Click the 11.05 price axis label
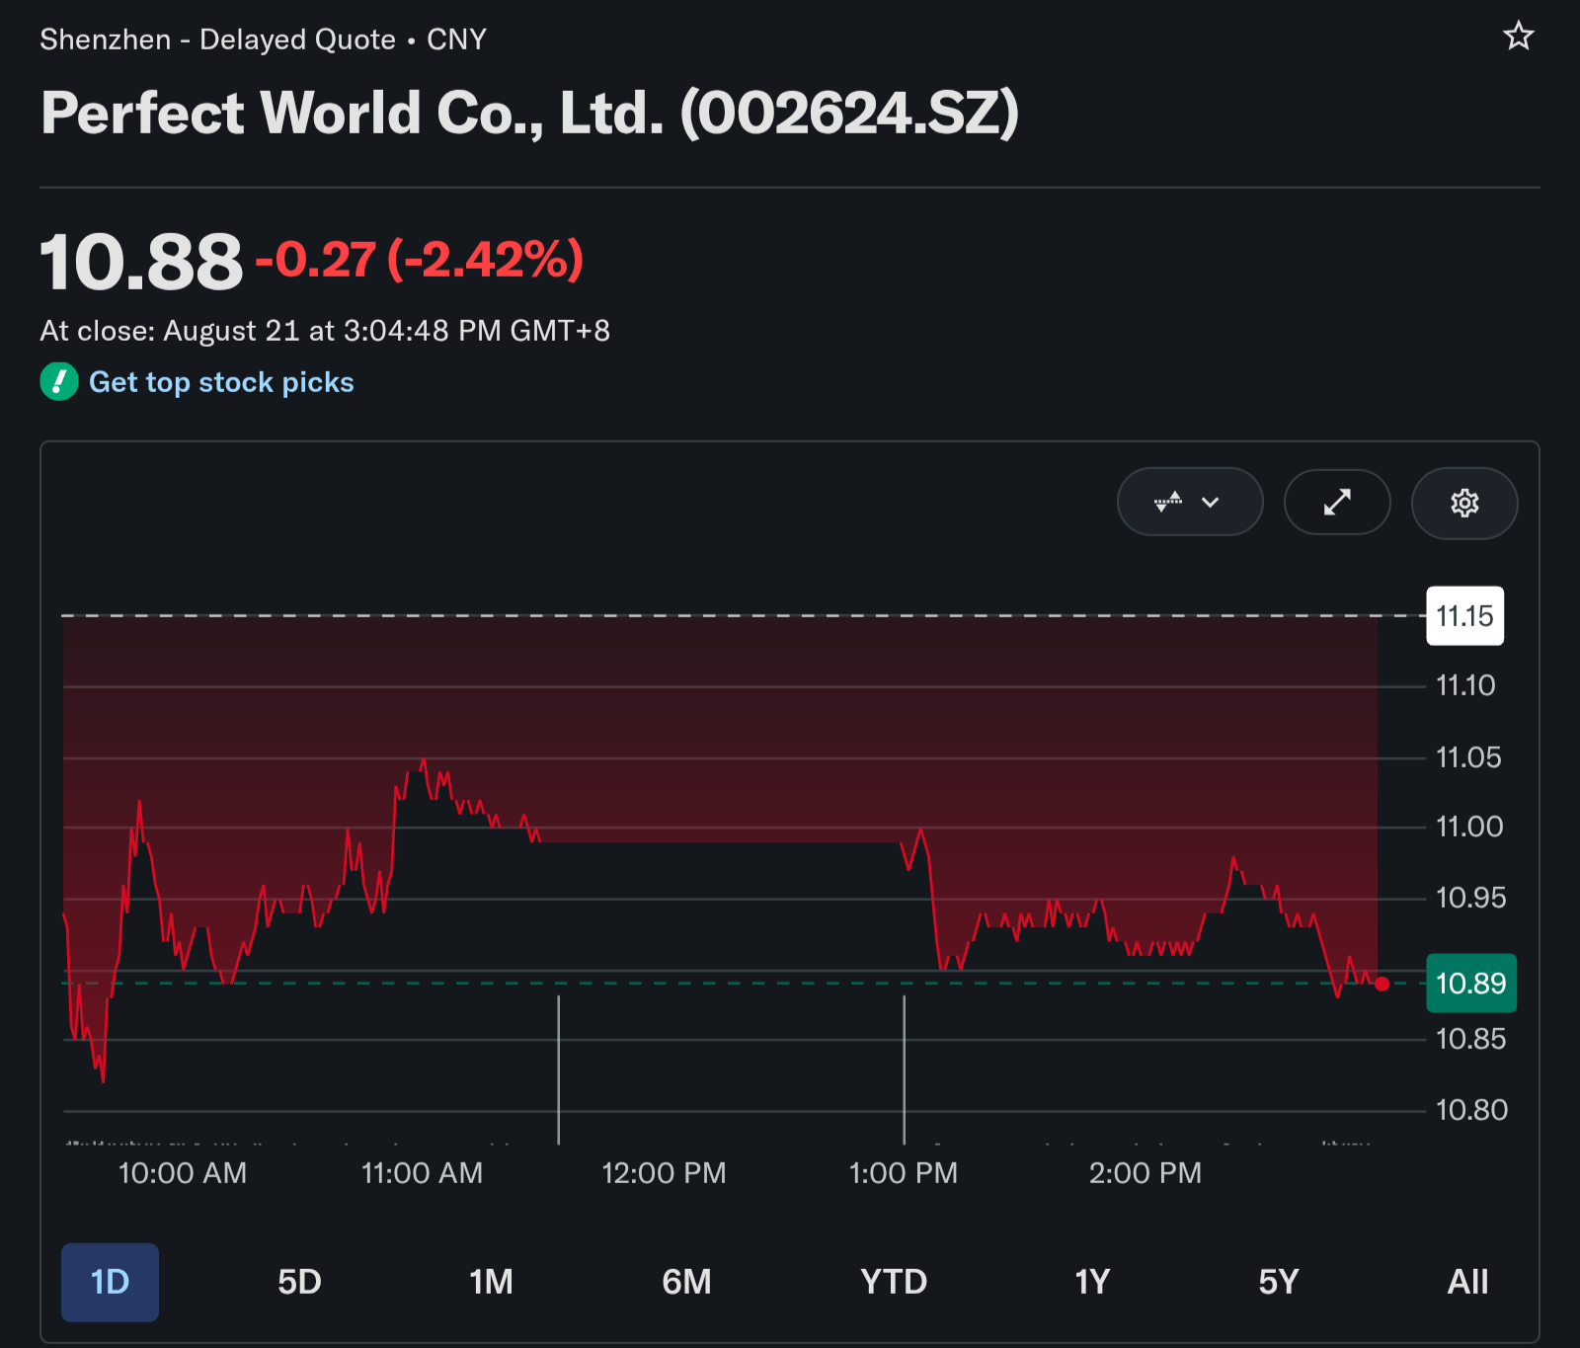The height and width of the screenshot is (1348, 1580). pyautogui.click(x=1468, y=757)
